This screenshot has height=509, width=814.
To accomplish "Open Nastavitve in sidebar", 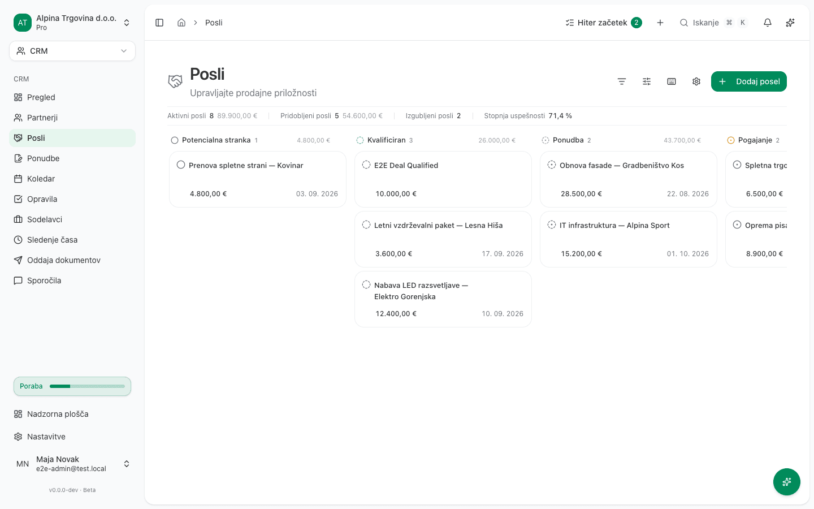I will point(72,437).
